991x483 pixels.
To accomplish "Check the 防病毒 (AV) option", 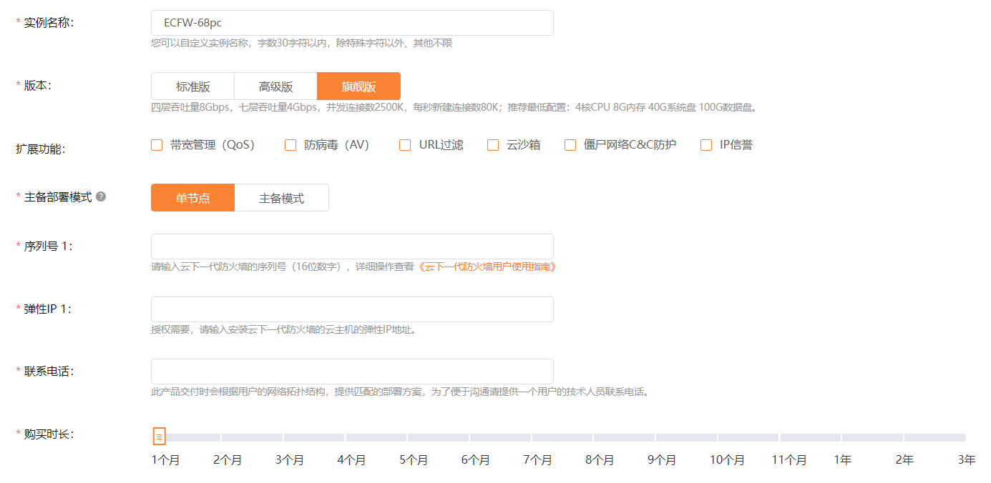I will (291, 145).
